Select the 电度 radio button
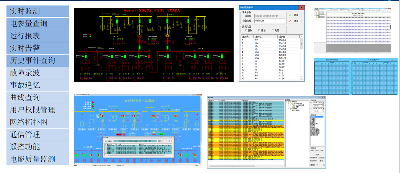Viewport: 400px width, 173px height. tap(272, 30)
